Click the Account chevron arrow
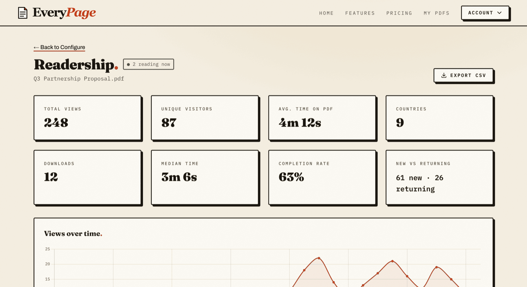 pos(499,13)
